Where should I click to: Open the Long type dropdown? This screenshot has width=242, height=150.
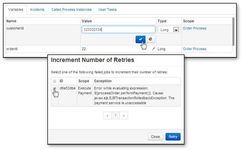coord(169,30)
